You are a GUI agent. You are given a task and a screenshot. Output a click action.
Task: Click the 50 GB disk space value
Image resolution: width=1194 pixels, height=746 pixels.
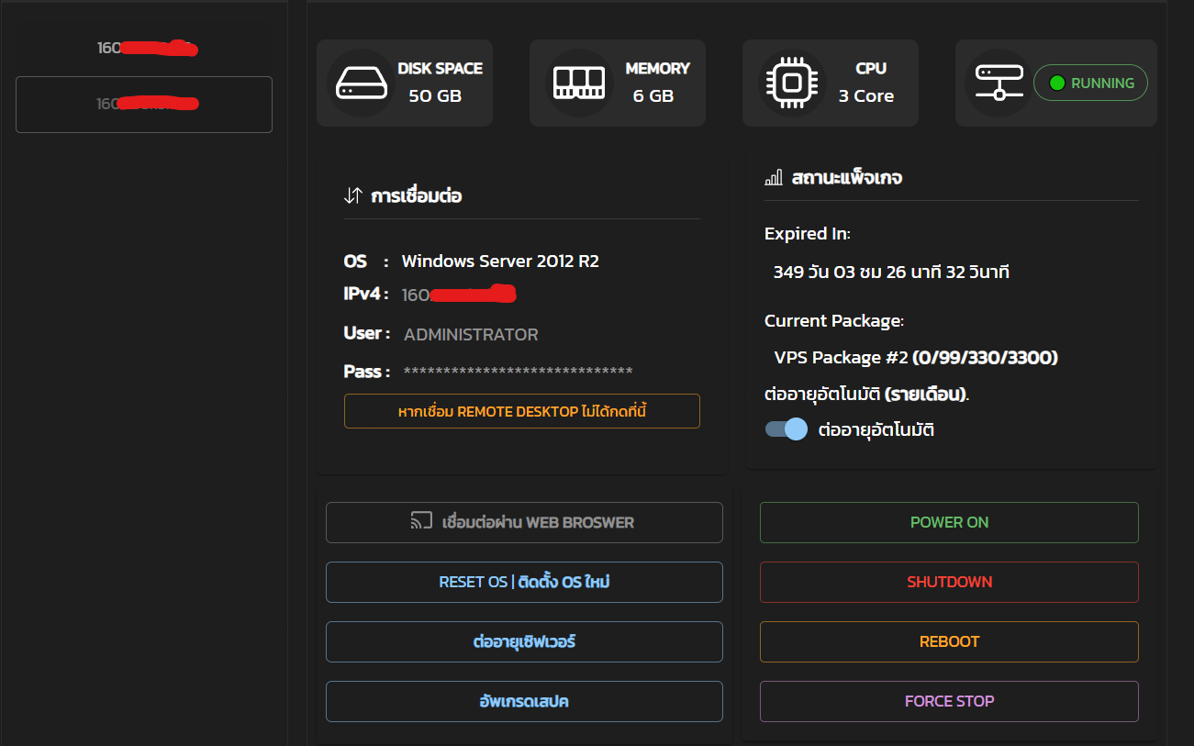click(435, 95)
